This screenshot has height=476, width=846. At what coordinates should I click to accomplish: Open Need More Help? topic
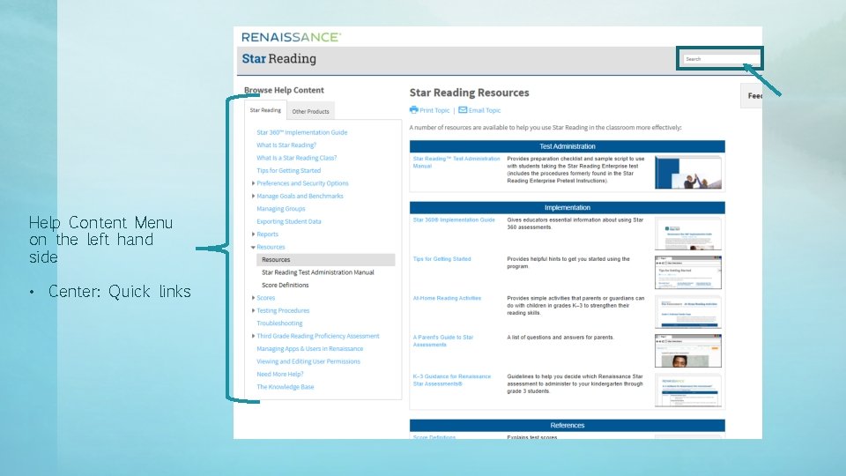(280, 374)
